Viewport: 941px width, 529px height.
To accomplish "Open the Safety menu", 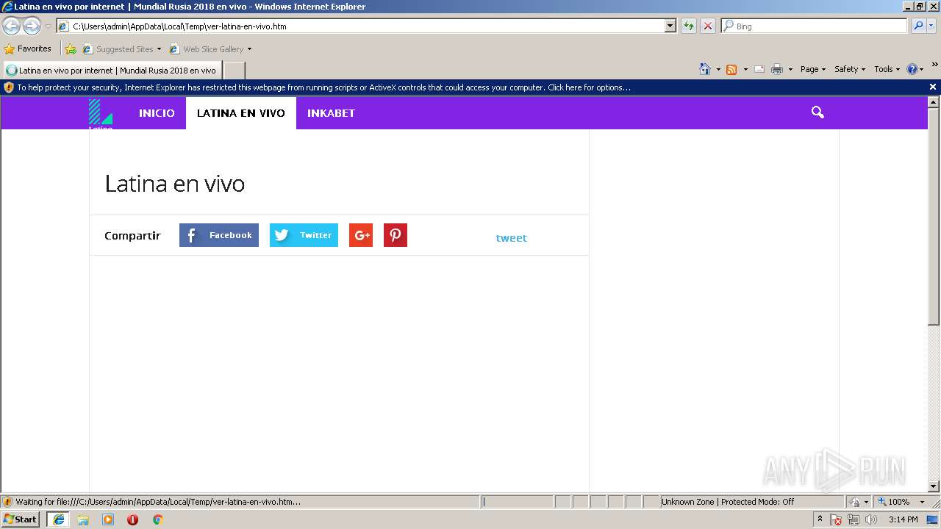I will [x=850, y=69].
